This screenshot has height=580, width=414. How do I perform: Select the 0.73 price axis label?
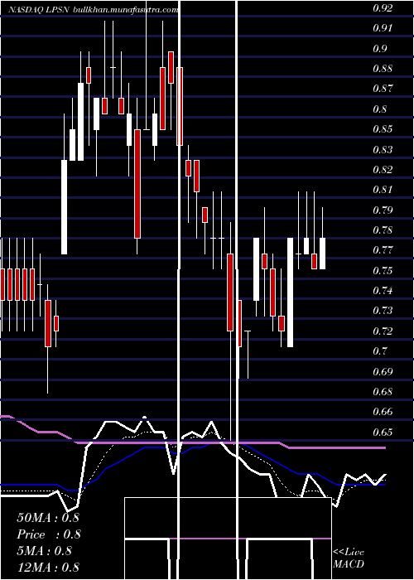[383, 311]
